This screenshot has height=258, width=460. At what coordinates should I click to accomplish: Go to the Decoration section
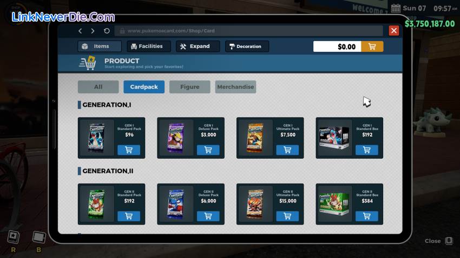pyautogui.click(x=247, y=46)
